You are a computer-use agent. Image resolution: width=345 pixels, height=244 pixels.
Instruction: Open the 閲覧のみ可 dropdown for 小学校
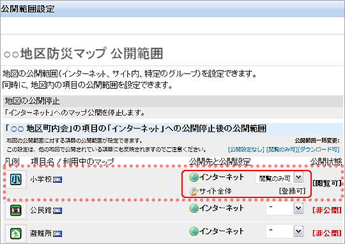point(279,178)
